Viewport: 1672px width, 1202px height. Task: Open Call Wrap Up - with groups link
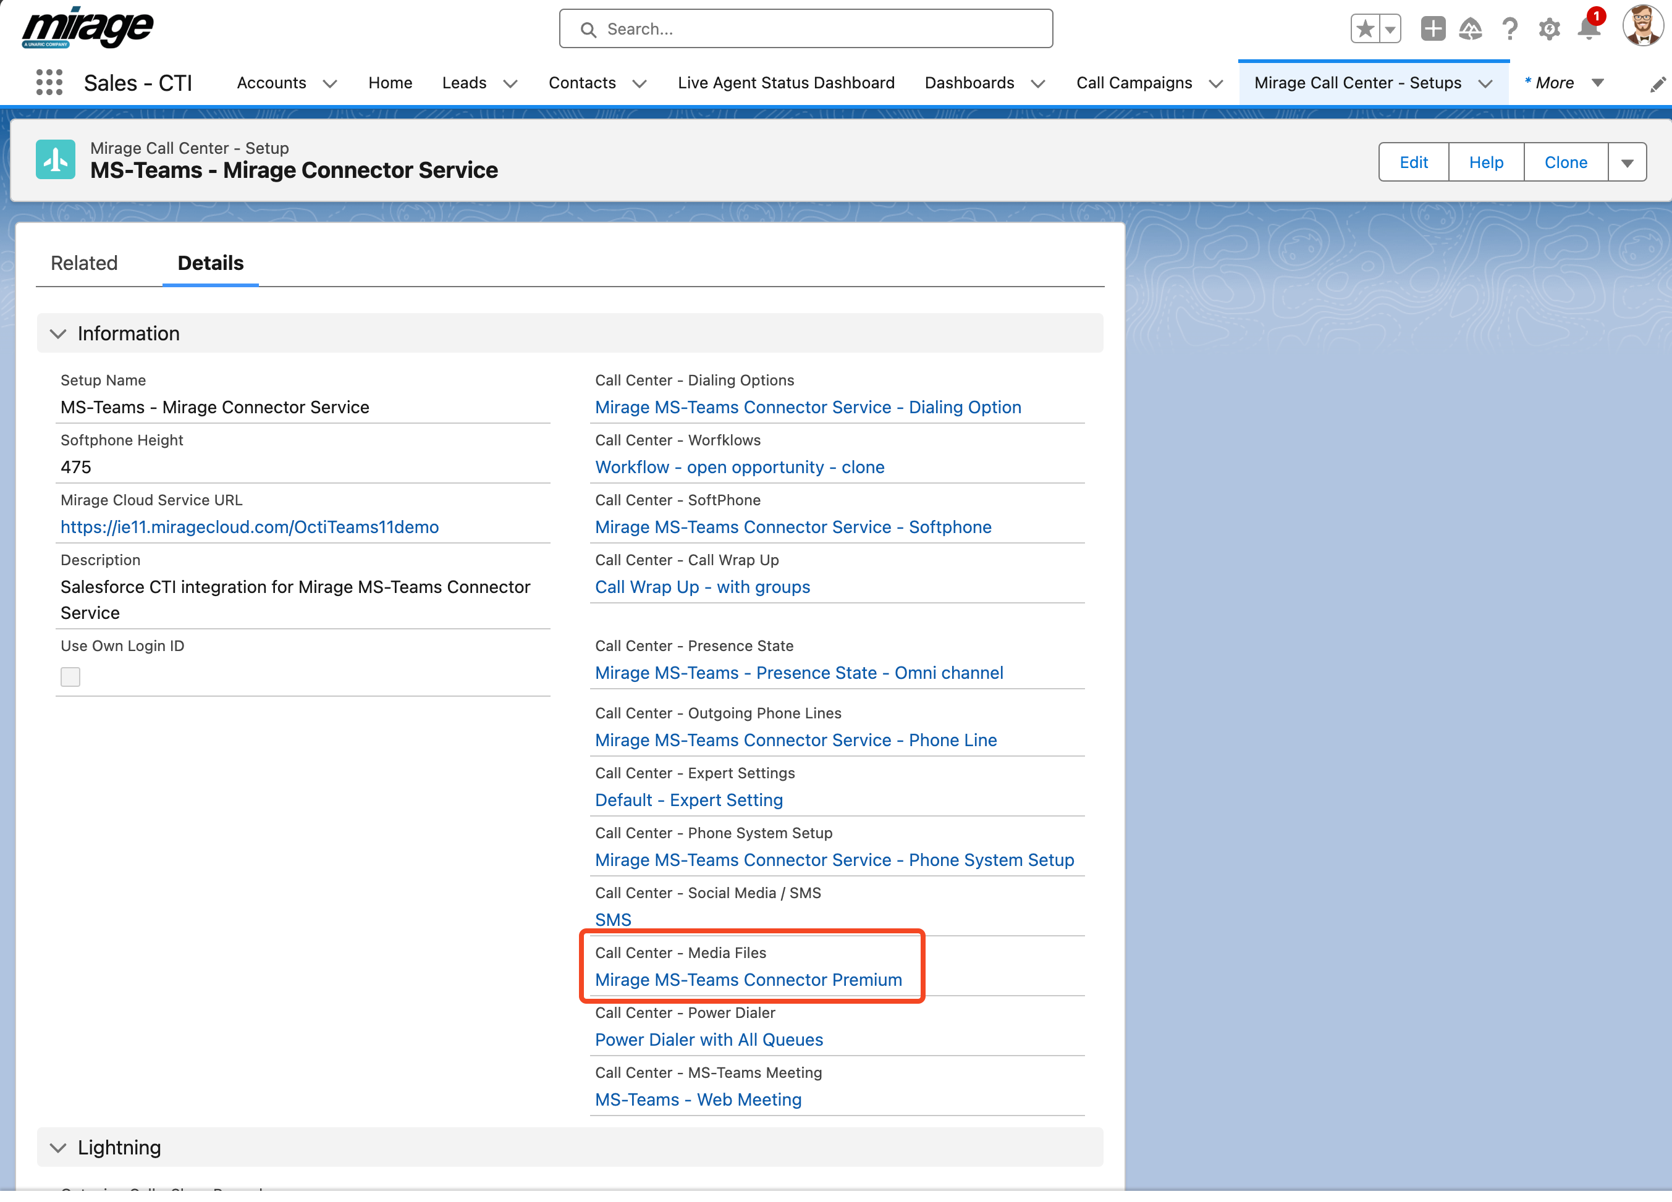tap(702, 587)
